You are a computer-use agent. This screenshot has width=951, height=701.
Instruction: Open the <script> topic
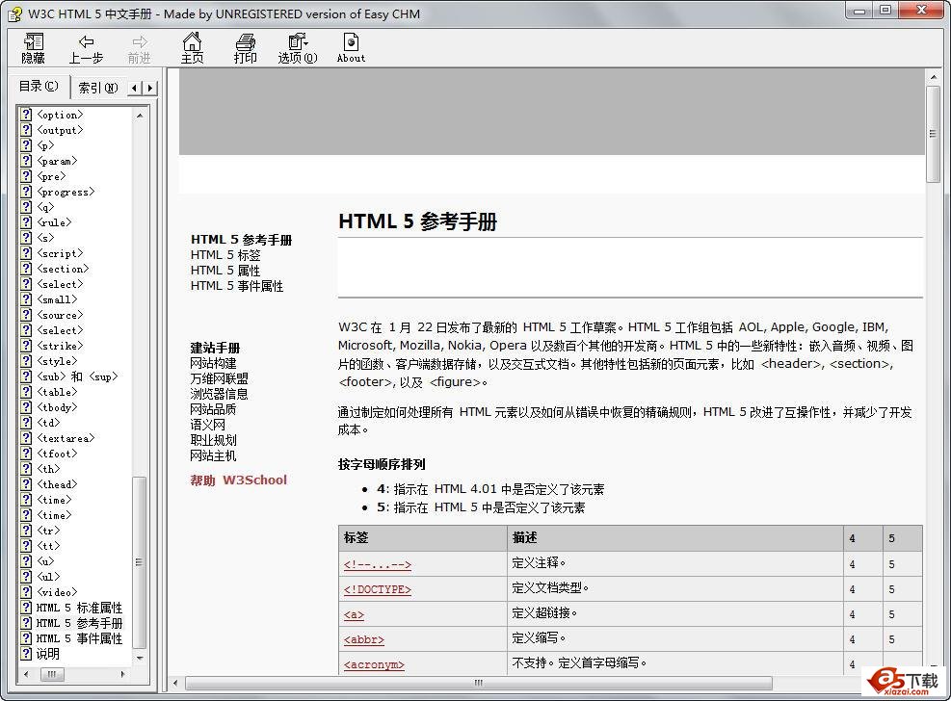pyautogui.click(x=60, y=253)
